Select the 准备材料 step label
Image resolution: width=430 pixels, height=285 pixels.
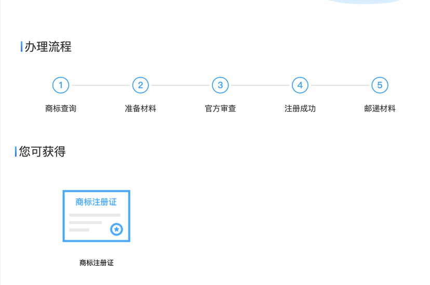click(140, 109)
